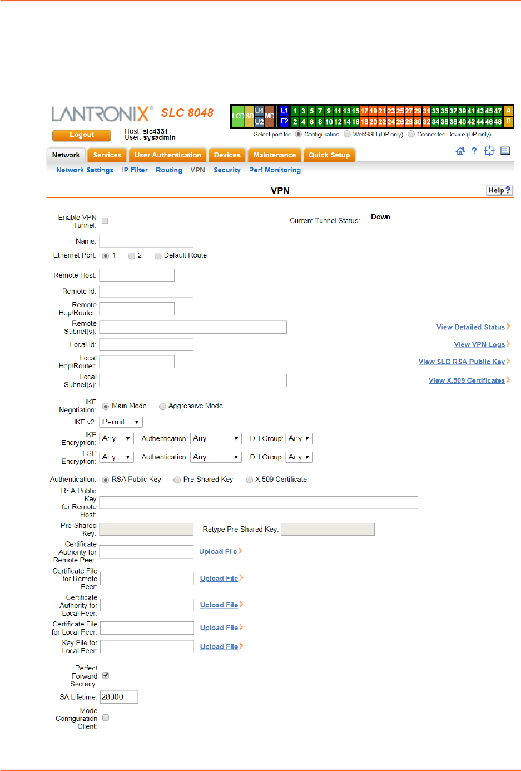The height and width of the screenshot is (771, 521).
Task: Switch to the Maintenance tab
Action: [274, 155]
